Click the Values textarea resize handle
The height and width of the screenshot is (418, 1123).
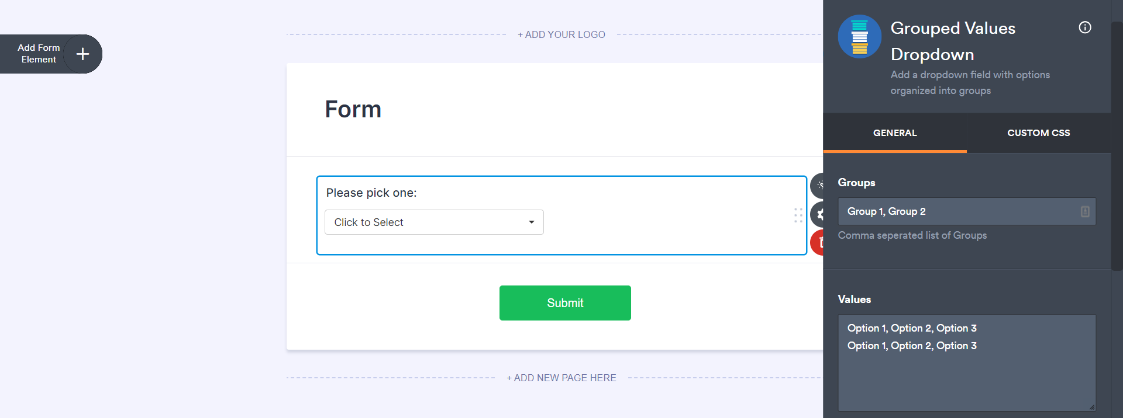pos(1091,407)
